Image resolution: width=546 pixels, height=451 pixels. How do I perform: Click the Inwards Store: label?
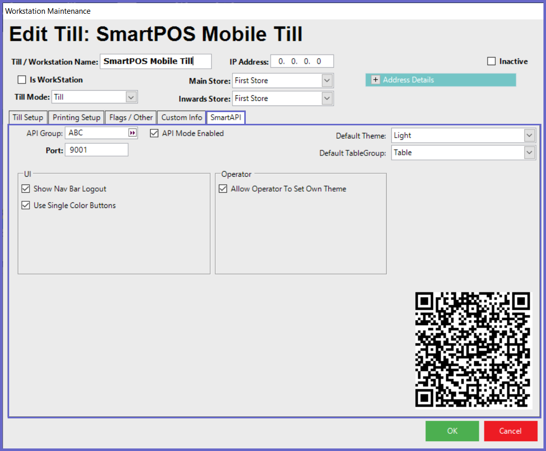[x=205, y=99]
